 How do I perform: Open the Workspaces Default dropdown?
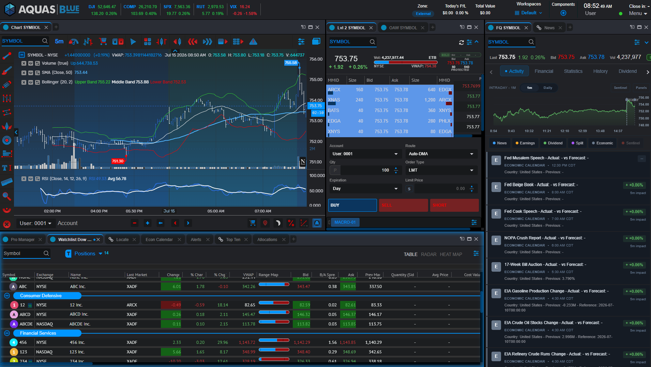coord(529,13)
